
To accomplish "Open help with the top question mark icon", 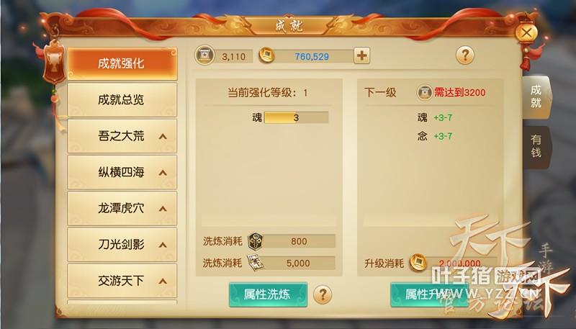I will [464, 55].
